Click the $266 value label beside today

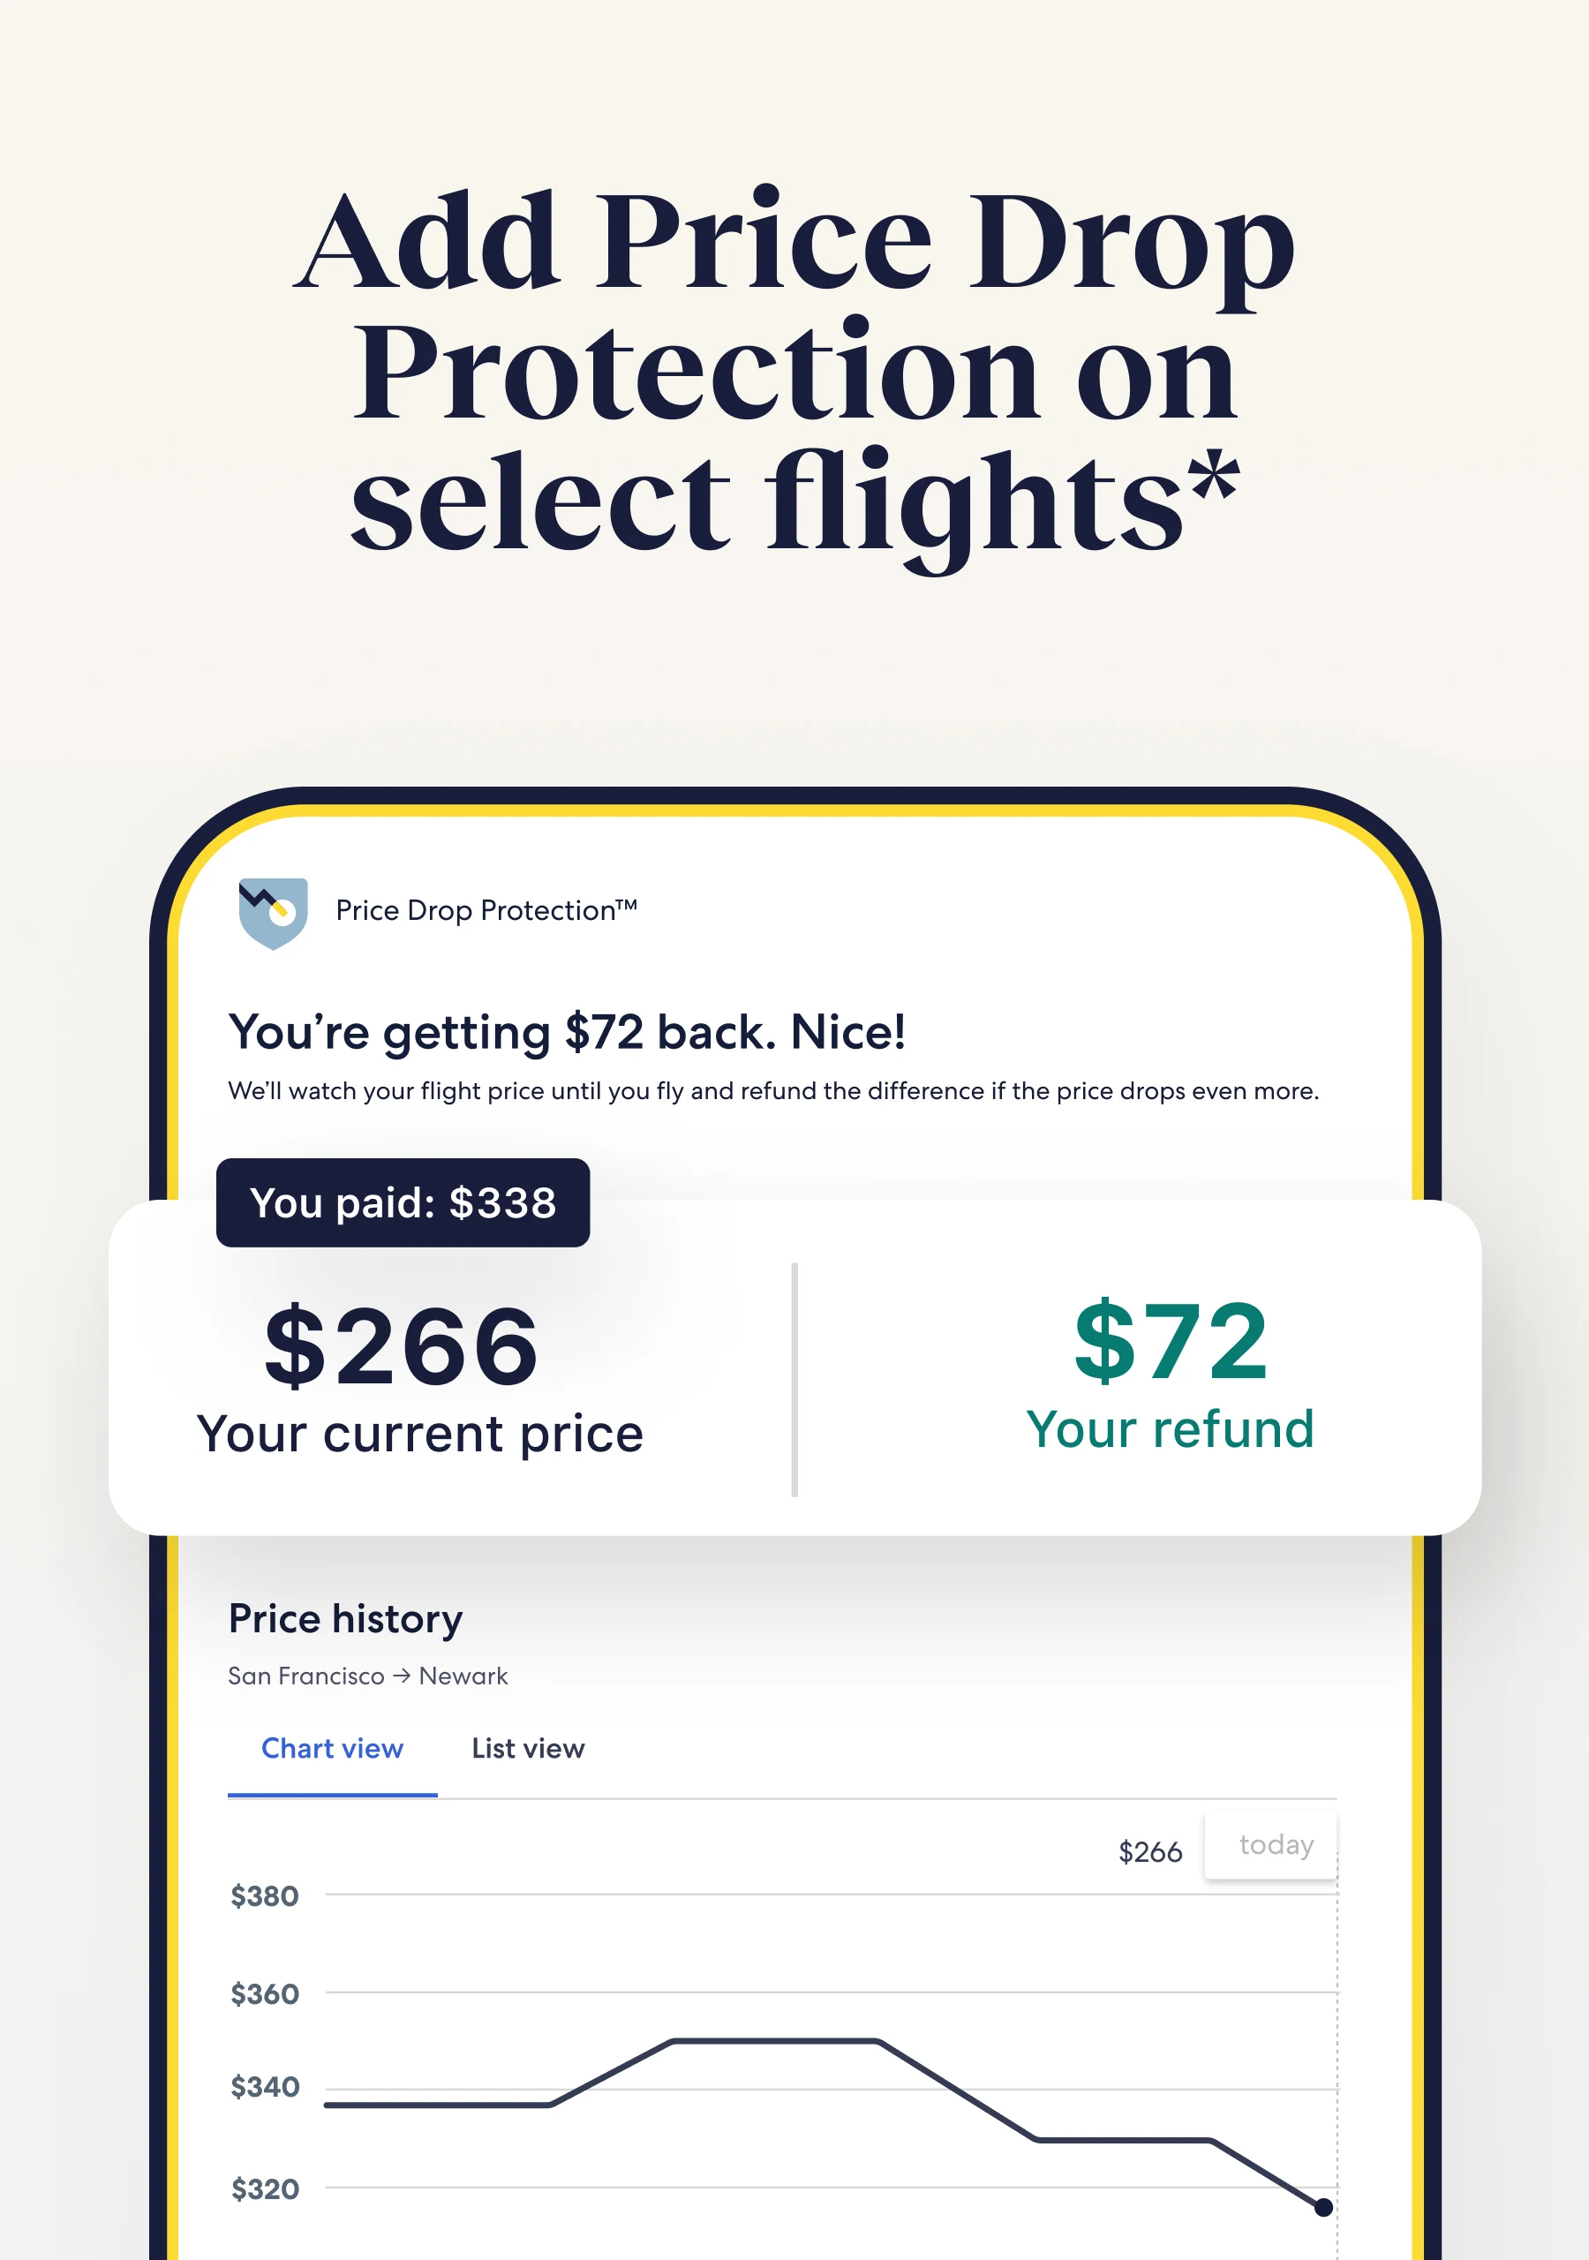tap(1150, 1851)
